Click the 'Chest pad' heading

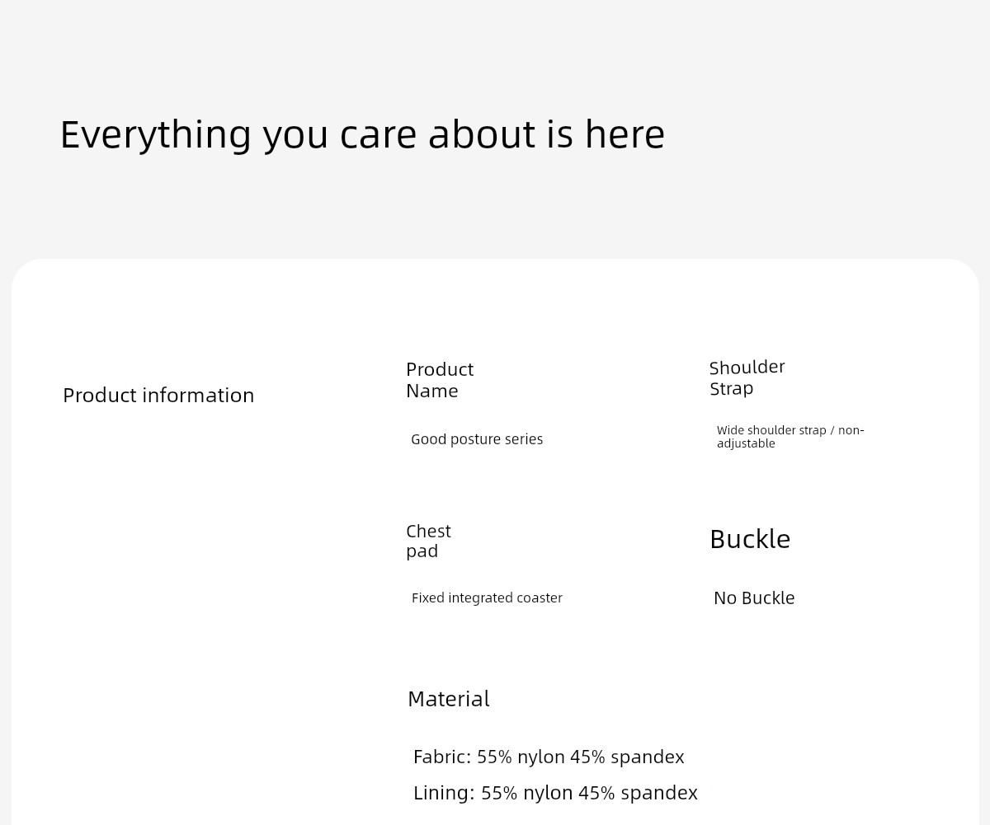click(x=428, y=541)
